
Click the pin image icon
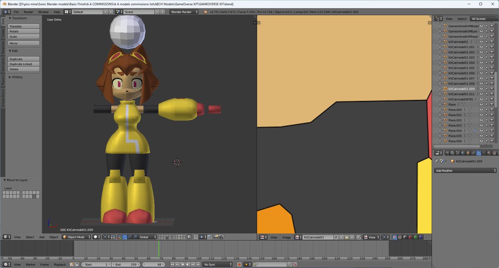click(x=358, y=237)
